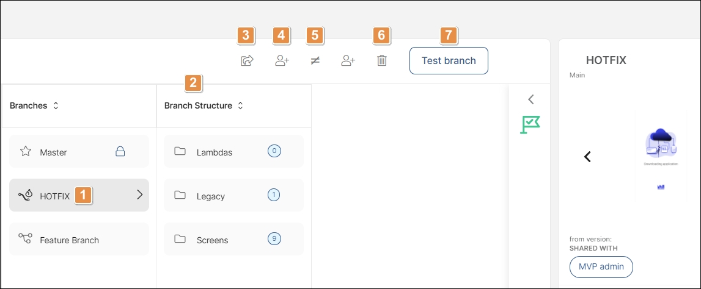
Task: Go to previous preview with the black arrow
Action: 587,157
